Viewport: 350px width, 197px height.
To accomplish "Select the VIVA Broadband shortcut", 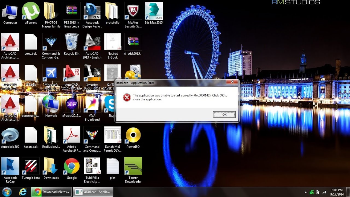I will [x=92, y=108].
